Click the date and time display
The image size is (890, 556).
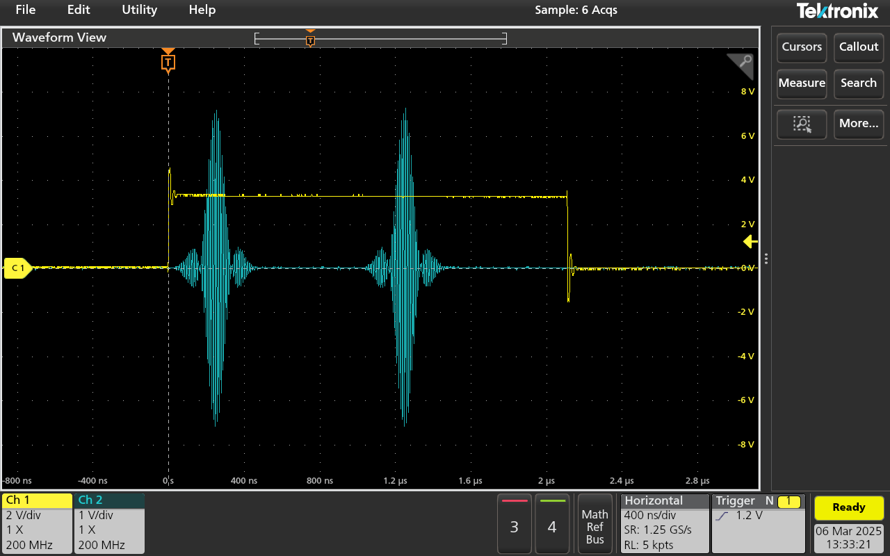(848, 538)
